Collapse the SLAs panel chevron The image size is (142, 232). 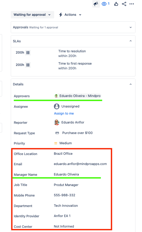(x=131, y=41)
